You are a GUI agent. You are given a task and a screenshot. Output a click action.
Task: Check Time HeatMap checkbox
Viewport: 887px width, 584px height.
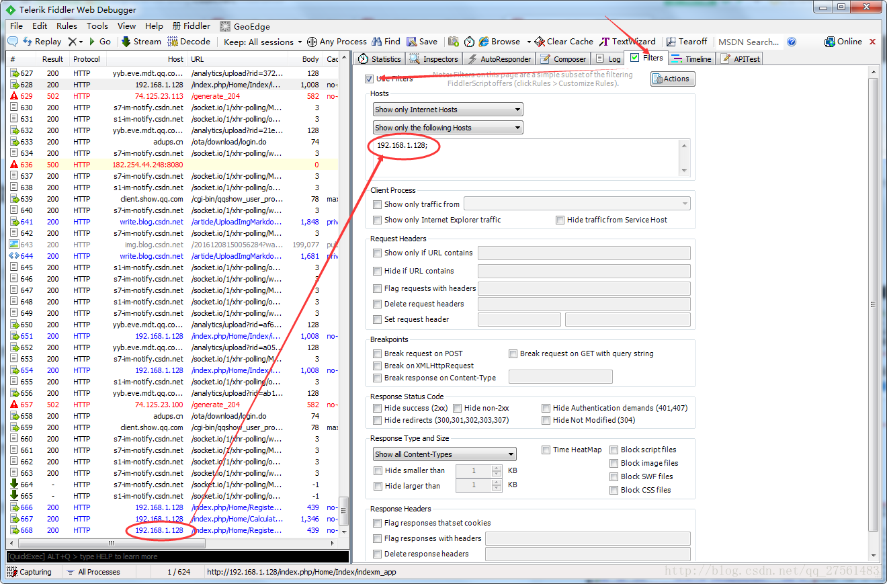click(x=546, y=450)
